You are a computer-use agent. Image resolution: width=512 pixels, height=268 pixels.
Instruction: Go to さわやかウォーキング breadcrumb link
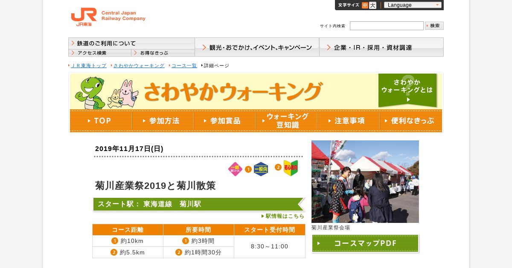[x=139, y=66]
